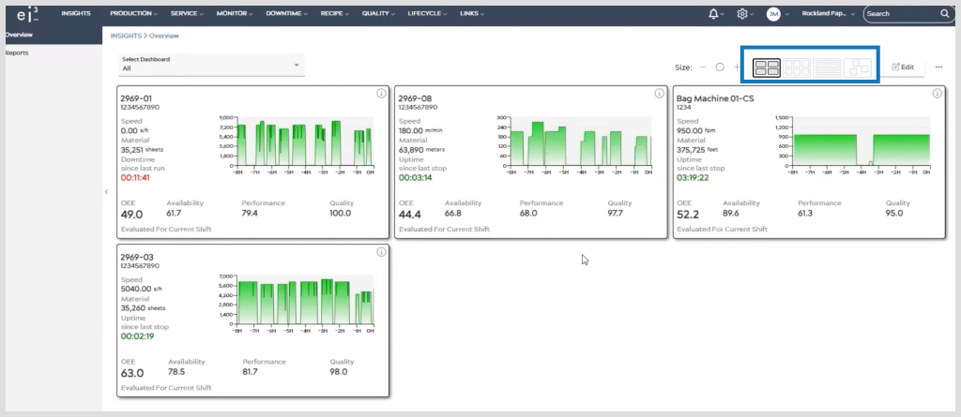Viewport: 961px width, 417px height.
Task: Click the 2969-08 speed chart
Action: tap(574, 143)
